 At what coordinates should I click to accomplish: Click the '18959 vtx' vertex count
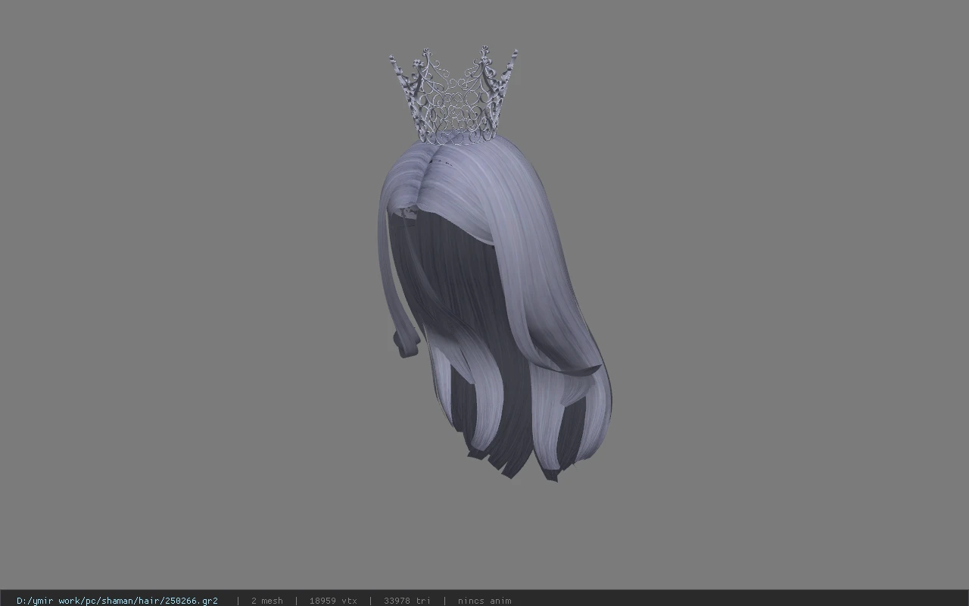(333, 601)
